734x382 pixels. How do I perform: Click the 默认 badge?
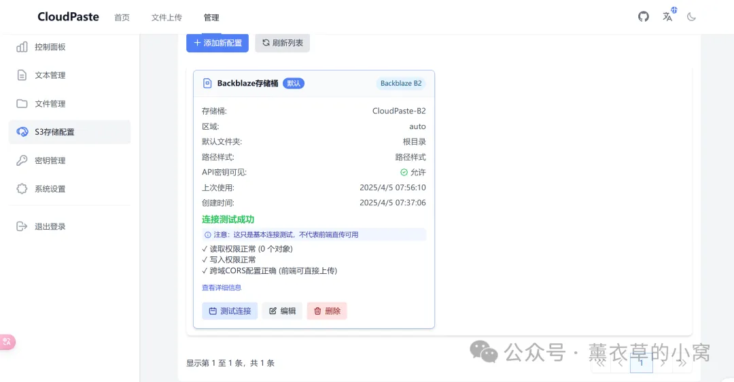point(294,84)
